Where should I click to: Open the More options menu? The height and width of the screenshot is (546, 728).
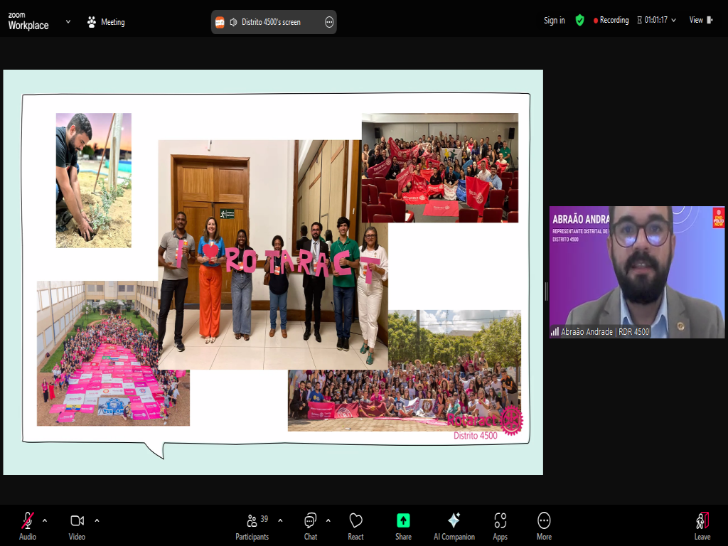click(x=544, y=525)
